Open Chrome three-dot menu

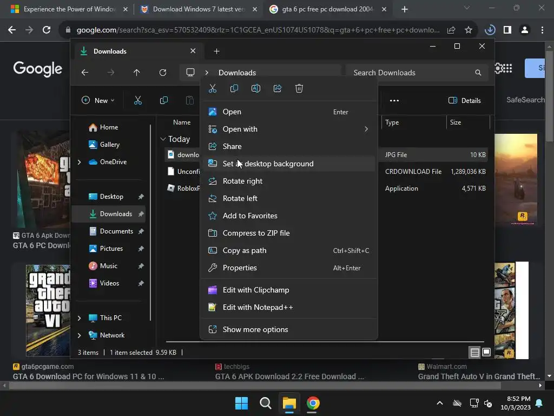[x=542, y=30]
